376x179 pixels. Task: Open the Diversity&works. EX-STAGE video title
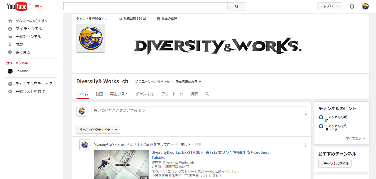(x=210, y=155)
